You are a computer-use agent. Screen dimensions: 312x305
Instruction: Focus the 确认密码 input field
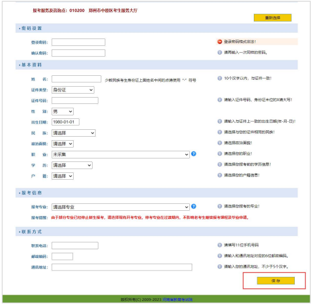pos(78,53)
